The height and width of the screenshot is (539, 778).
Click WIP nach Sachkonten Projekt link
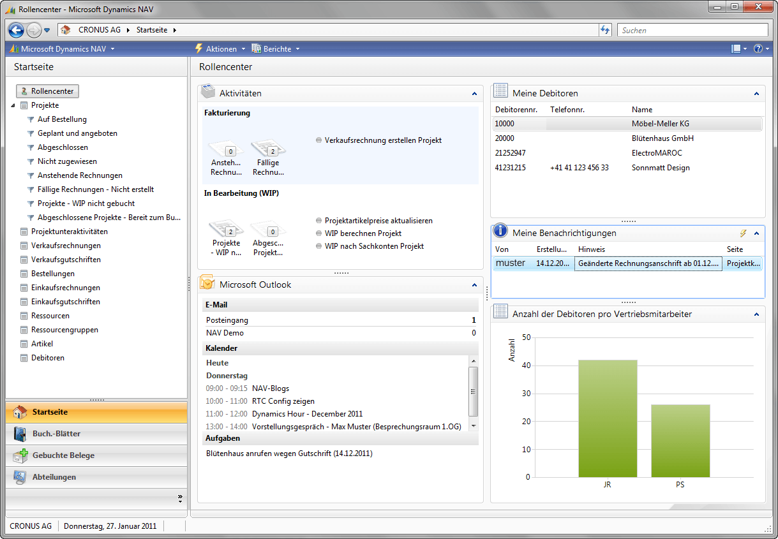click(374, 246)
